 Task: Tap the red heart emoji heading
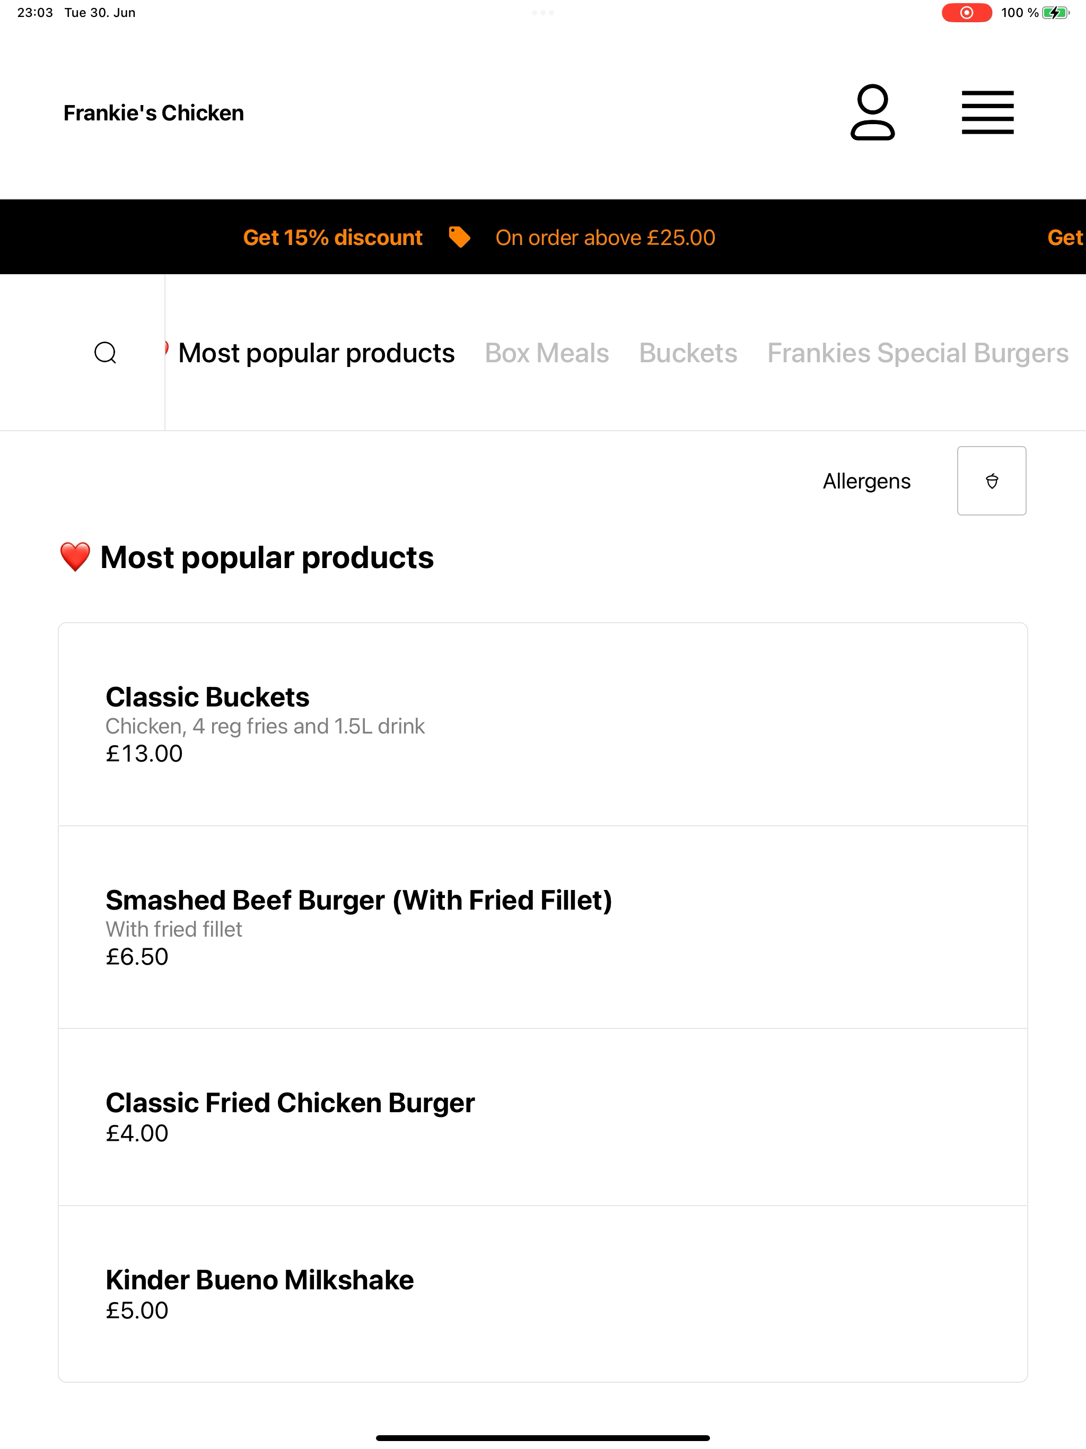click(x=75, y=557)
